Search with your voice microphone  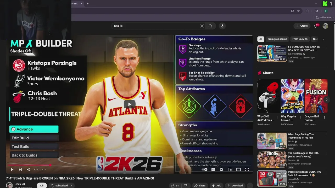point(222,26)
